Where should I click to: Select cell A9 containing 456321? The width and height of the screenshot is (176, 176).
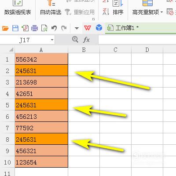pyautogui.click(x=41, y=150)
